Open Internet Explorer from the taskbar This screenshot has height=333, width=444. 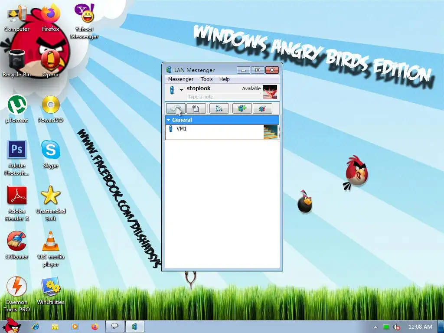(36, 326)
